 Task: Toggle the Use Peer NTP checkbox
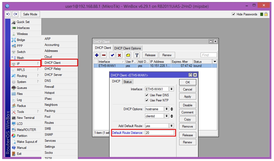tap(147, 100)
